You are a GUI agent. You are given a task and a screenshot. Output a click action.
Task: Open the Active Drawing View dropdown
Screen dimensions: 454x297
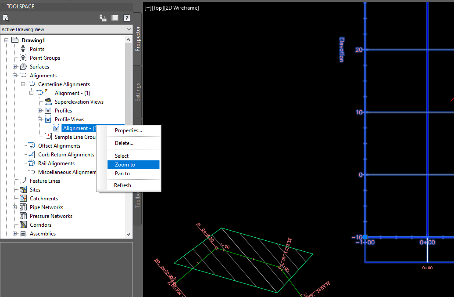coord(129,29)
